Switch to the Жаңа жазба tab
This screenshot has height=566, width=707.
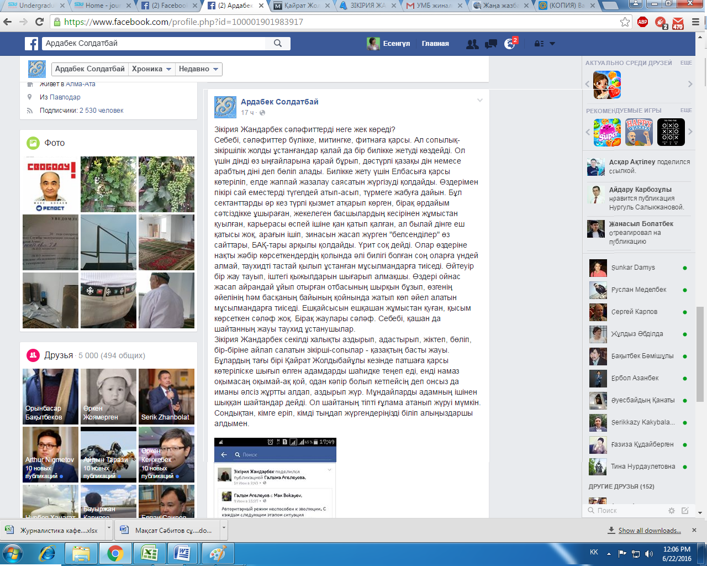click(500, 6)
